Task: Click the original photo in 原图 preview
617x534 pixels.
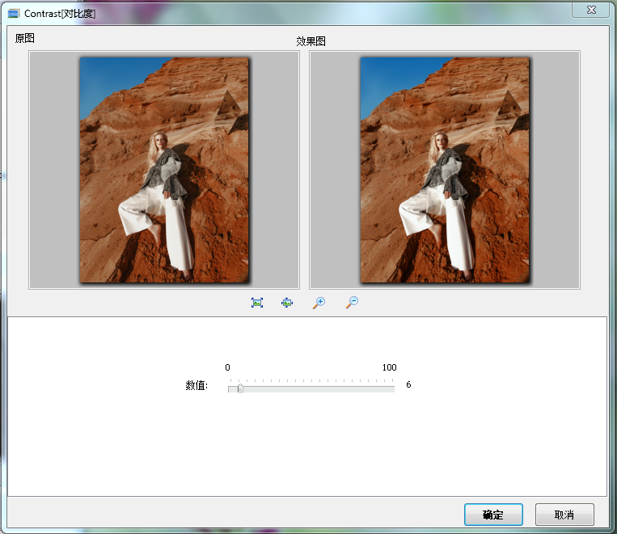Action: coord(164,170)
